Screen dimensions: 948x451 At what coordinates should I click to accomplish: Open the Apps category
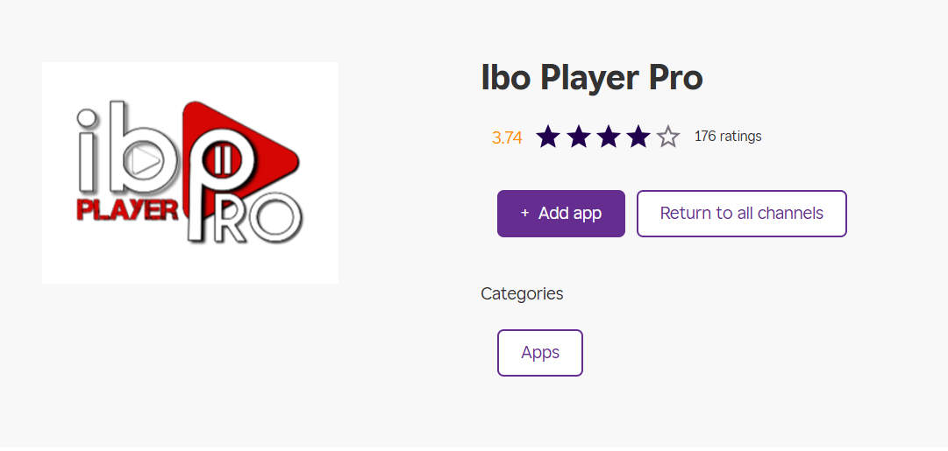click(540, 353)
